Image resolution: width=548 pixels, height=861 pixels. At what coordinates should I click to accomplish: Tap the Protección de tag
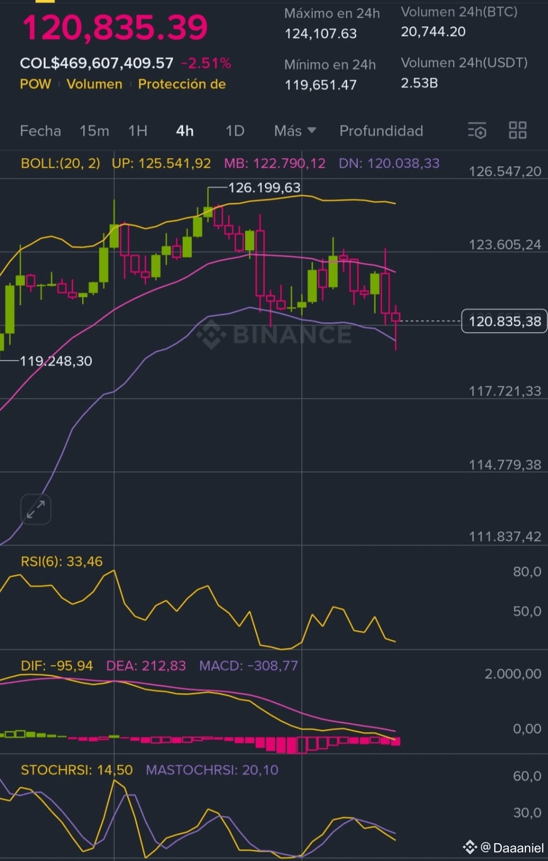click(182, 84)
